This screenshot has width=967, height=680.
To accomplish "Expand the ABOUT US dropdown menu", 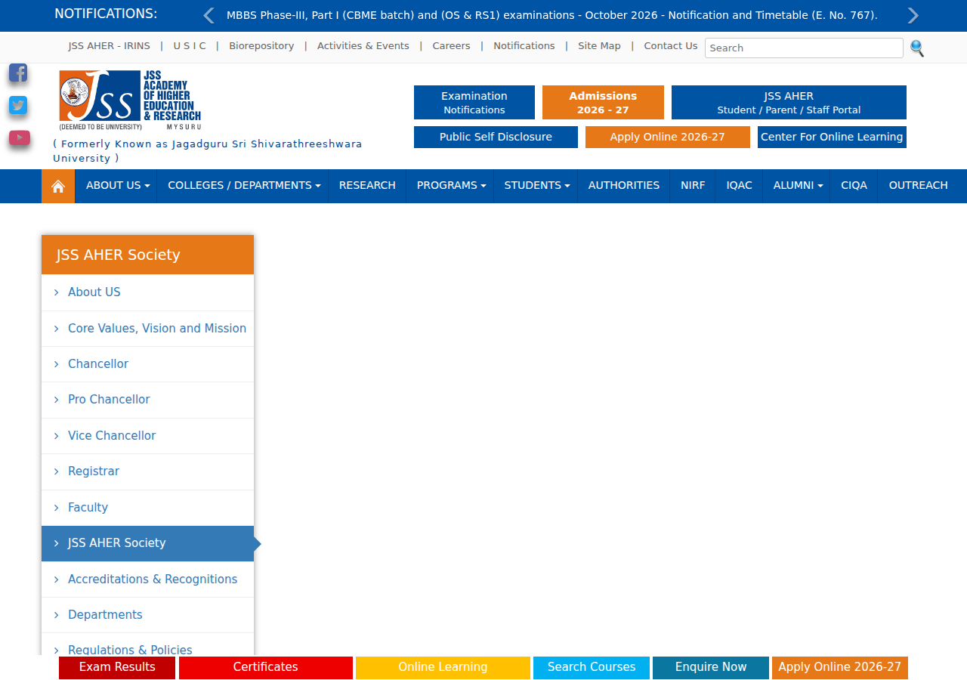I will pos(118,186).
